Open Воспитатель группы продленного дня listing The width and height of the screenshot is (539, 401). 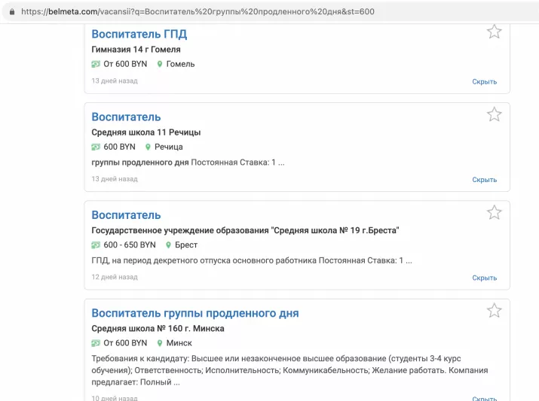[x=194, y=313]
